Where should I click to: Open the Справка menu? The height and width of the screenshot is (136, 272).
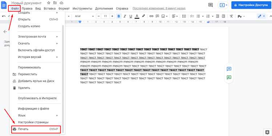coord(122,8)
